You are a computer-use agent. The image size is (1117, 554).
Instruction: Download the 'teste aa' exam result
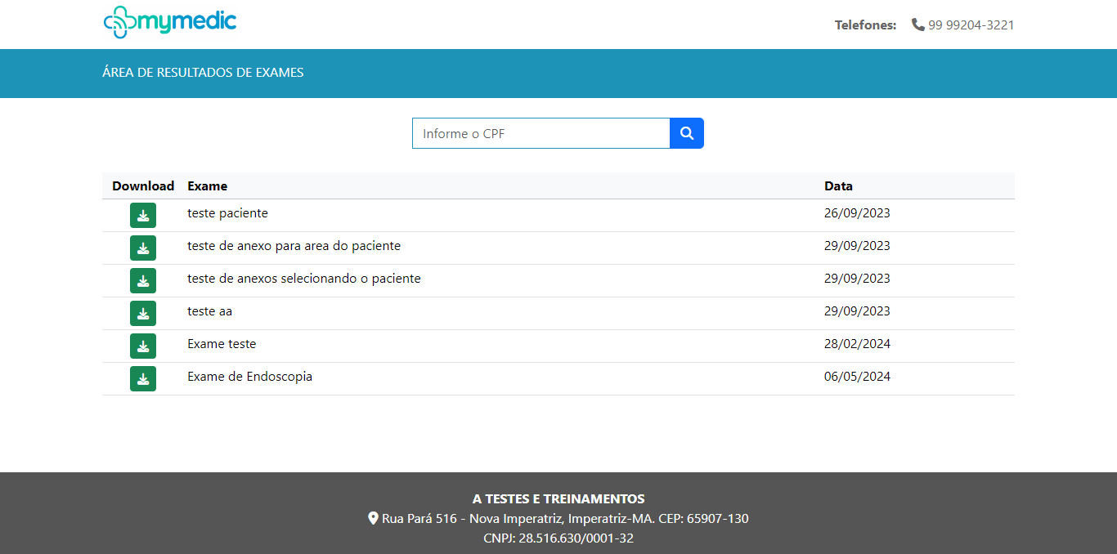point(143,313)
